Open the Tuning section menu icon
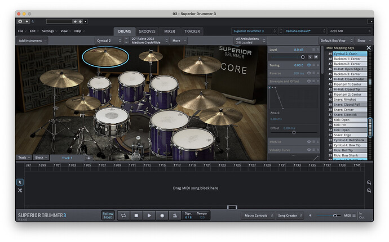Screen dimensions: 389x242 click(313, 65)
